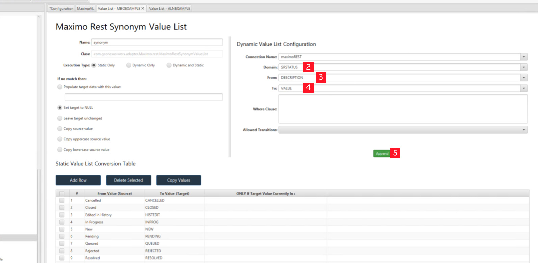Screen dimensions: 538x263
Task: Click into the Name input field
Action: 157,42
